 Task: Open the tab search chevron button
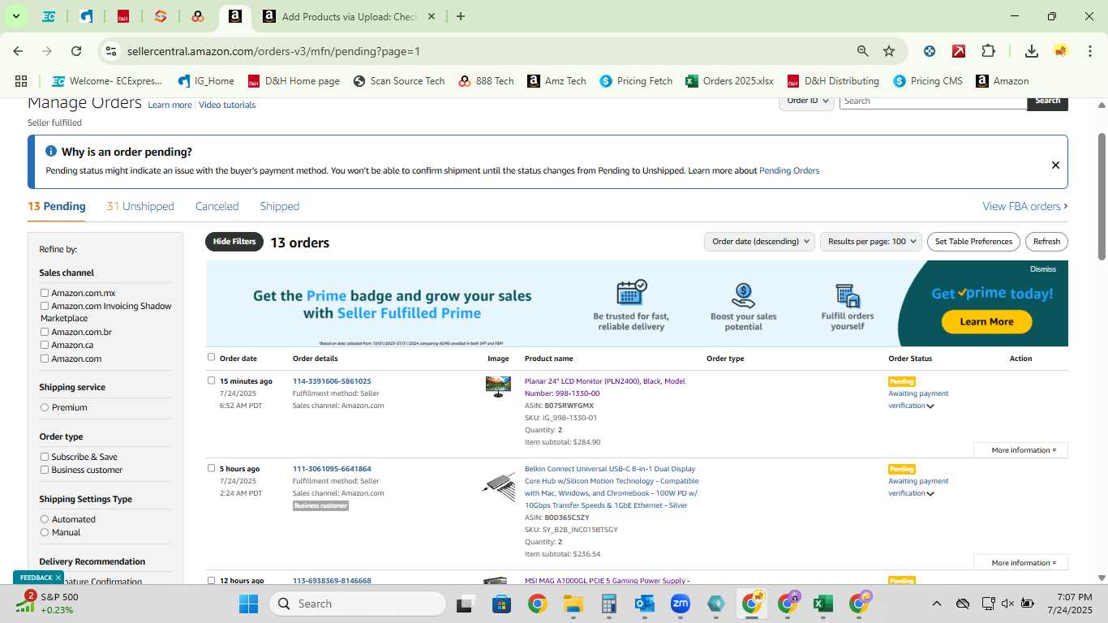[x=15, y=16]
